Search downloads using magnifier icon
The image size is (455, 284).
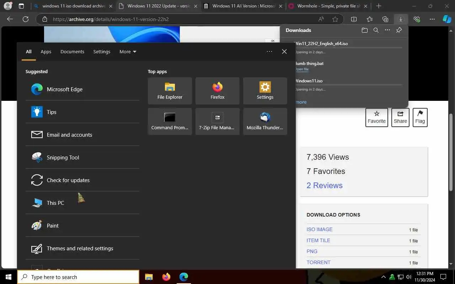(x=376, y=30)
